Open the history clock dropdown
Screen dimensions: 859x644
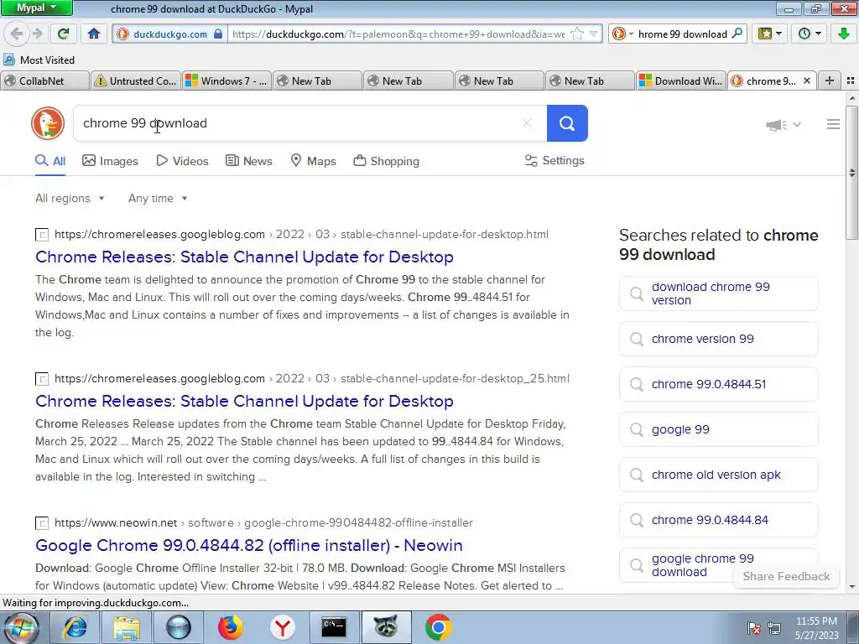(x=810, y=34)
